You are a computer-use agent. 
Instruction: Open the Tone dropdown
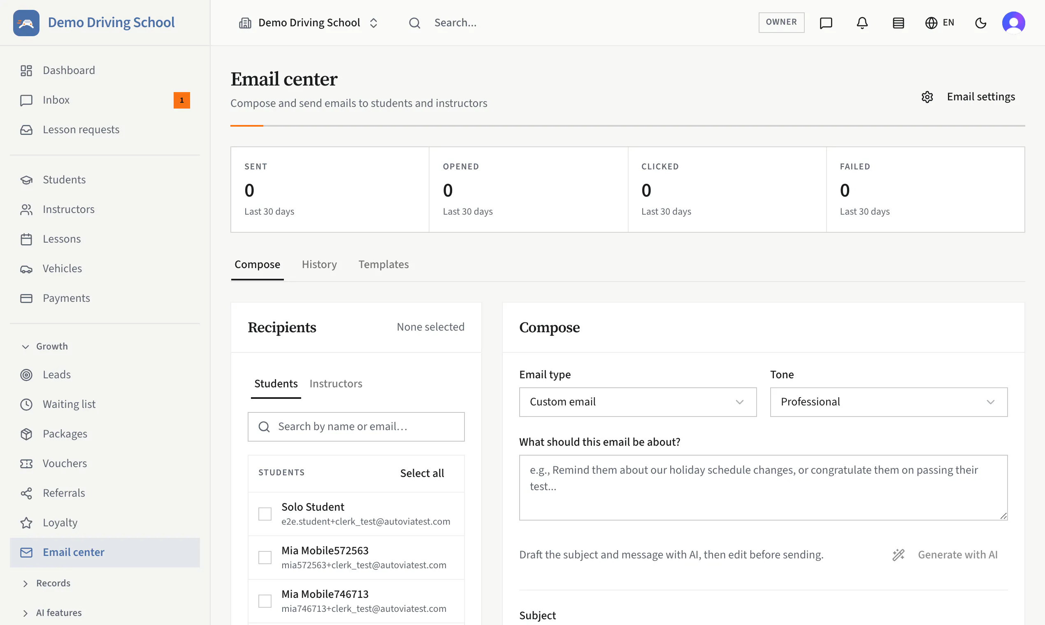tap(889, 402)
